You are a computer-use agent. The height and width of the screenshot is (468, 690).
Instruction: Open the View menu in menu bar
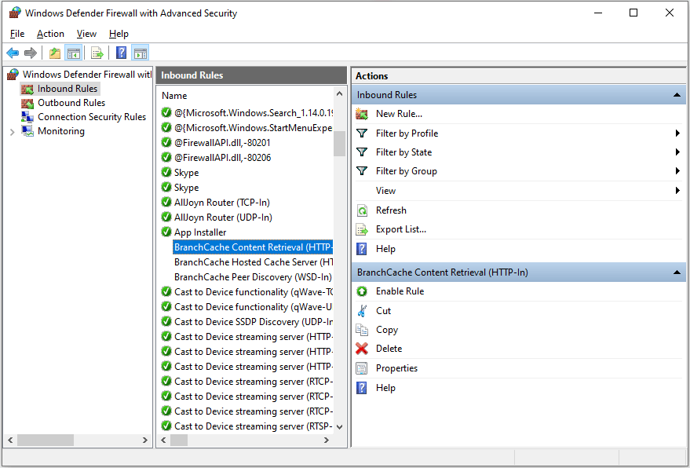(86, 34)
